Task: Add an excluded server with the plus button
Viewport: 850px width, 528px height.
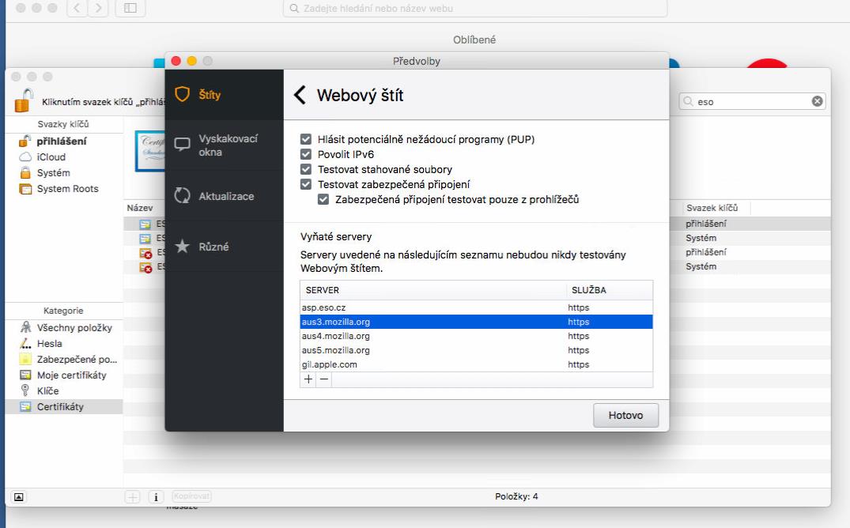Action: click(308, 379)
